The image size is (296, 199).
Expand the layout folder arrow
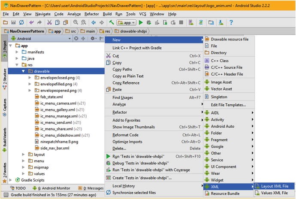click(x=24, y=155)
